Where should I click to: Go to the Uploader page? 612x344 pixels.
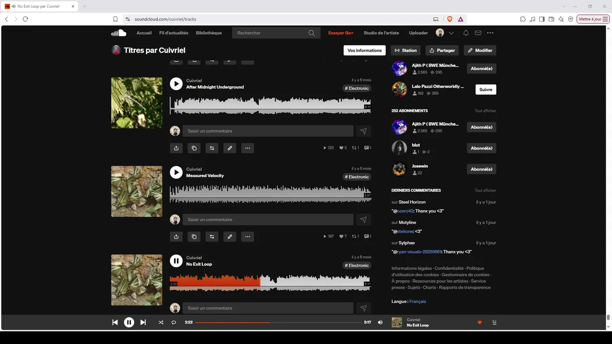(418, 33)
